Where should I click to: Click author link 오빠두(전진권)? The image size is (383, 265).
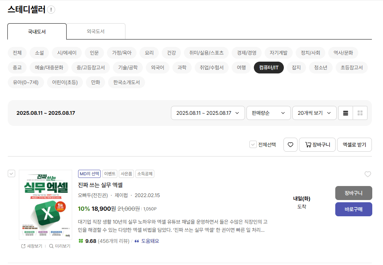click(93, 195)
